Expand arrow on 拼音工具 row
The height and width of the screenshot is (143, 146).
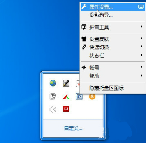(141, 26)
